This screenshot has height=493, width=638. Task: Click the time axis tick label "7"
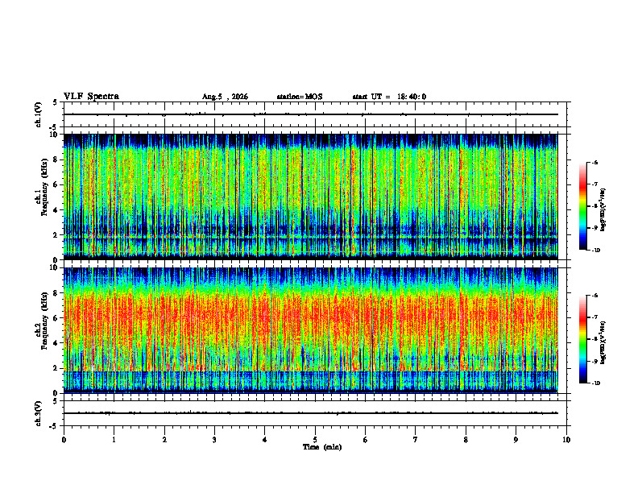(x=416, y=440)
